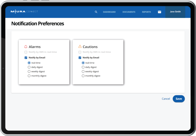
Task: Go to the Documents menu item
Action: [x=129, y=12]
